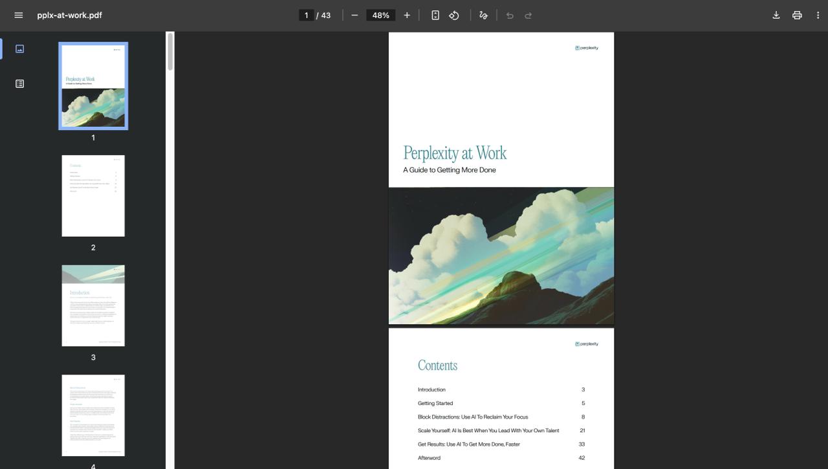Select the draw annotation tool
Image resolution: width=828 pixels, height=469 pixels.
483,15
